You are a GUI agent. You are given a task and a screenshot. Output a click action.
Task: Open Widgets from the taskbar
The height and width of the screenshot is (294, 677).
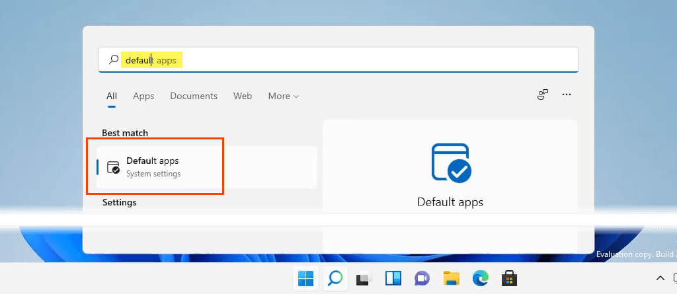tap(393, 278)
